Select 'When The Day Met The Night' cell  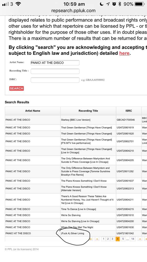point(88,227)
